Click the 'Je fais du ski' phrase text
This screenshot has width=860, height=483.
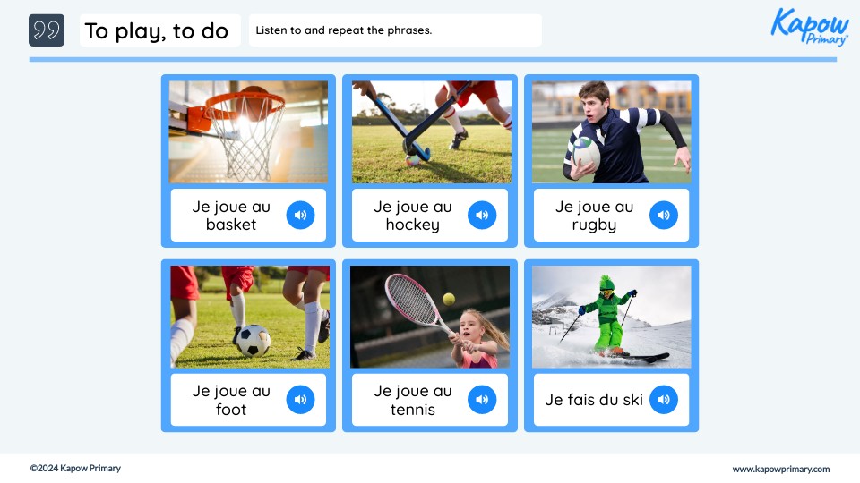coord(593,400)
